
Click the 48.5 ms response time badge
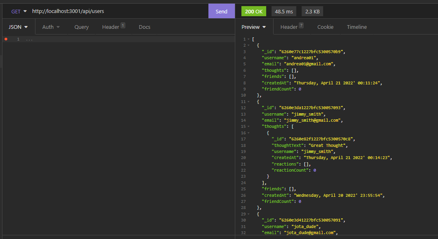(283, 11)
